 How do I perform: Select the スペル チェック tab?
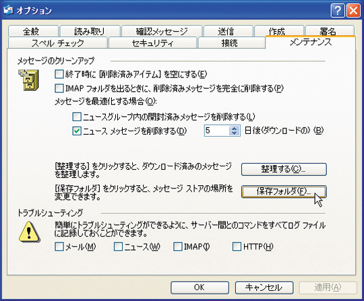[x=57, y=43]
